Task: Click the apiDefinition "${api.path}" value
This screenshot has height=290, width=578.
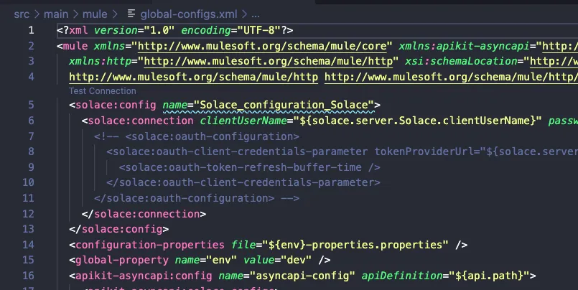Action: (x=489, y=276)
